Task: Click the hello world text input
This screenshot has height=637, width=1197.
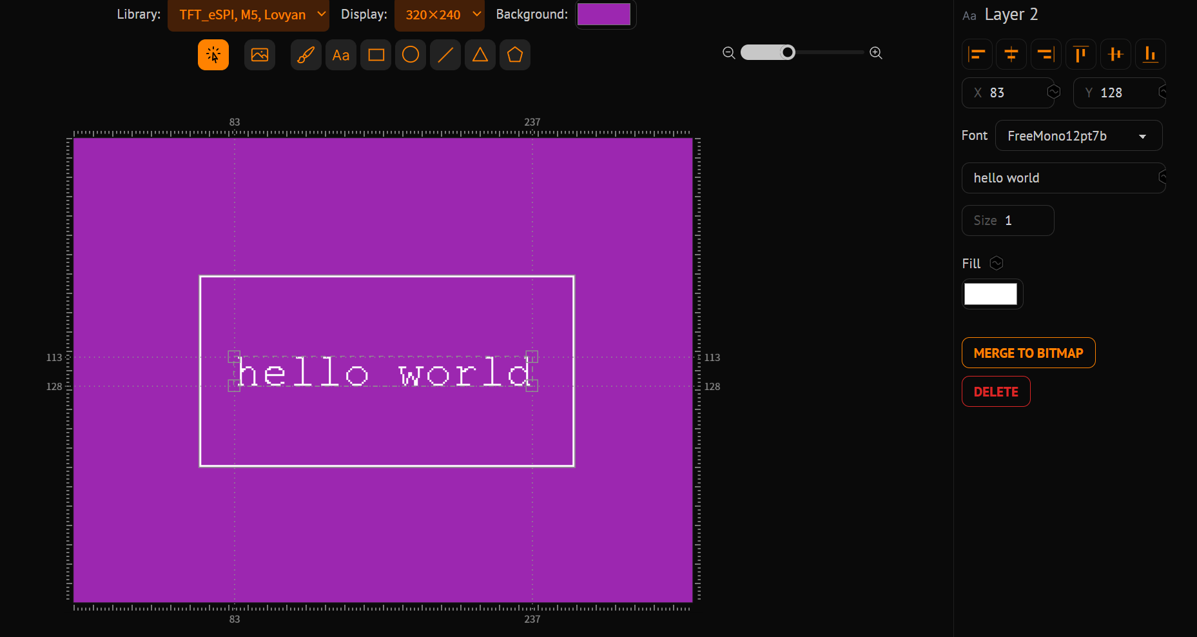Action: point(1064,178)
